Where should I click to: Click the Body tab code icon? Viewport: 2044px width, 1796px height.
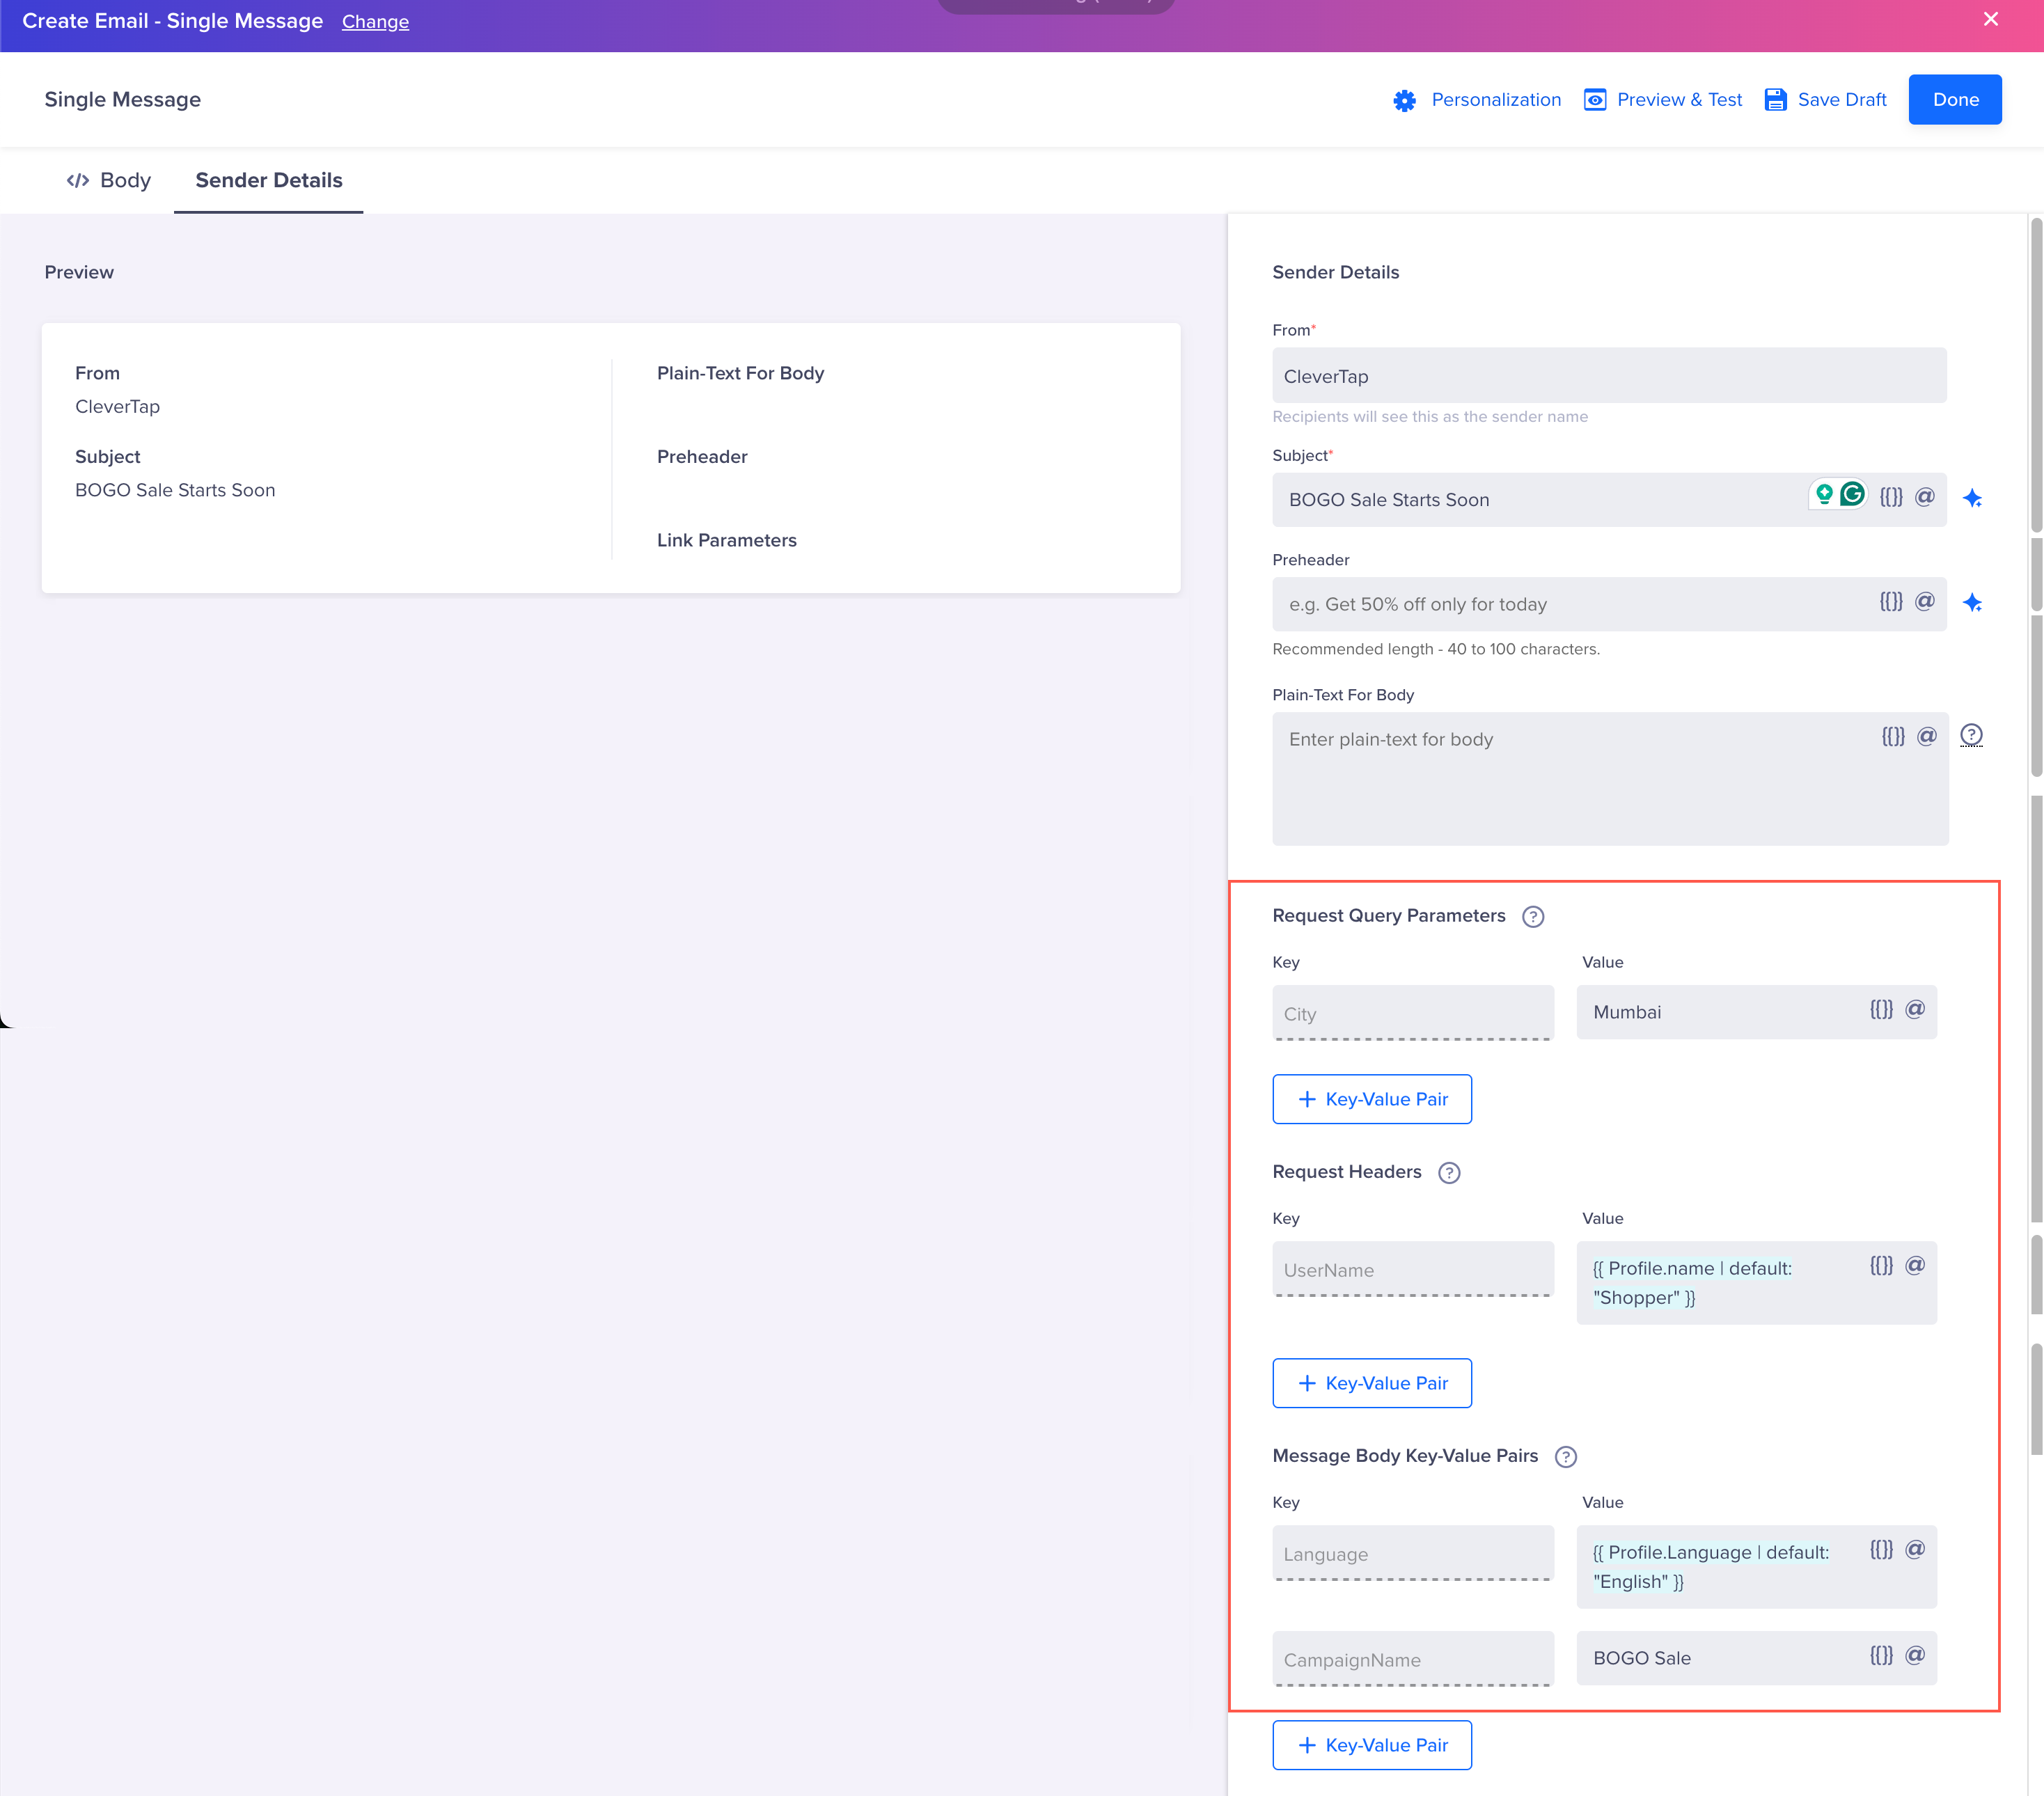(78, 180)
